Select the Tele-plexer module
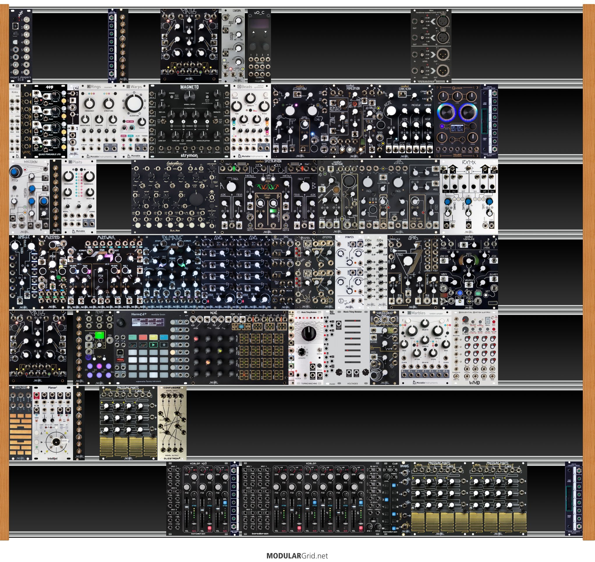 21,423
